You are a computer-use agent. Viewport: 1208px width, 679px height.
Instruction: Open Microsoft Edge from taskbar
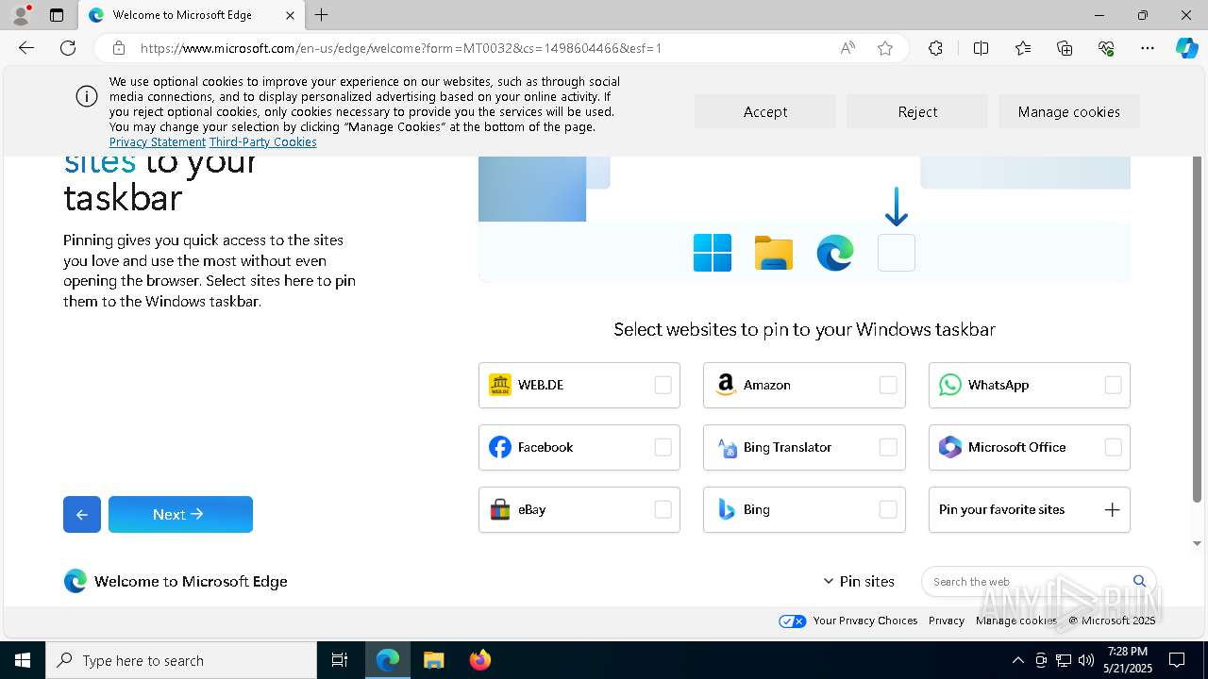tap(388, 660)
